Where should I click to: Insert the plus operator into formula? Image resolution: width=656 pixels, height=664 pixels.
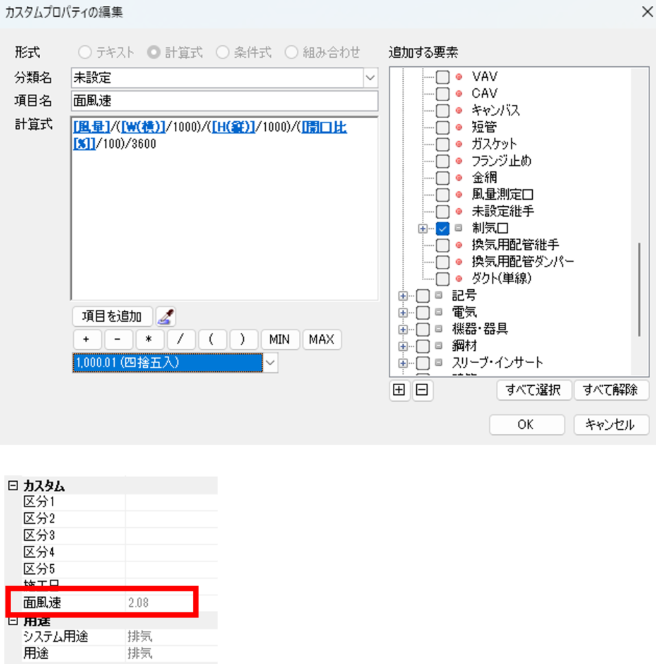(x=86, y=340)
